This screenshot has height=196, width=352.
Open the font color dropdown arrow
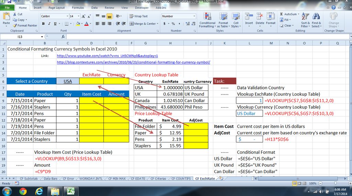click(90, 24)
